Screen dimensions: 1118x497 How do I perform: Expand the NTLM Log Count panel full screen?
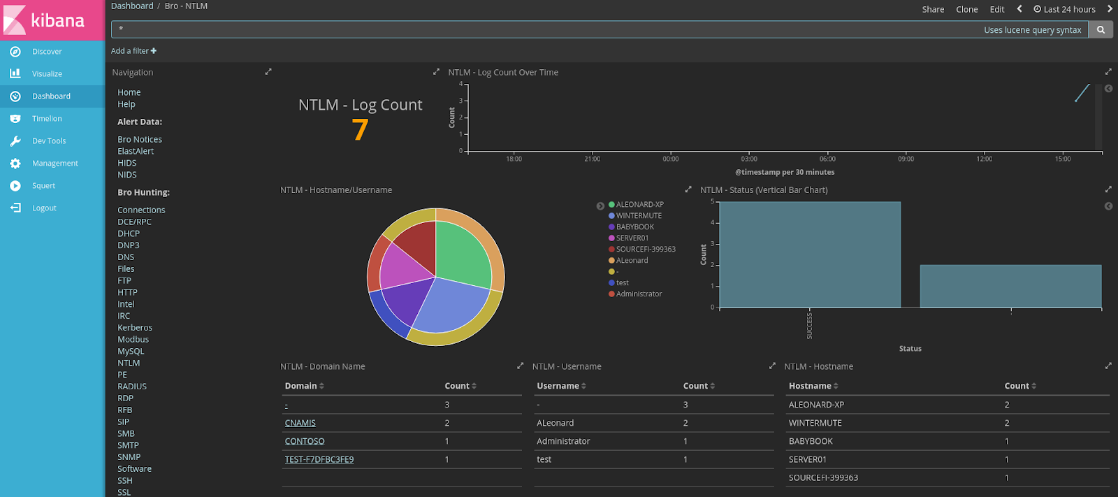tap(437, 72)
